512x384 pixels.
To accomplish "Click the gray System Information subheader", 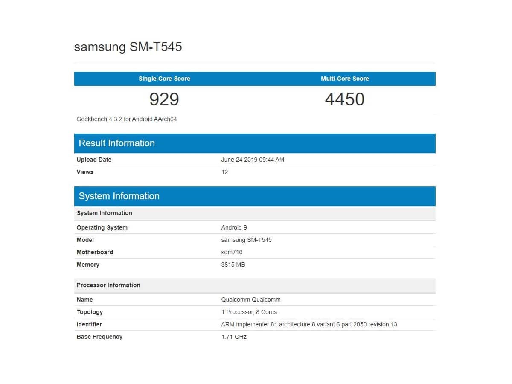I will click(x=255, y=213).
